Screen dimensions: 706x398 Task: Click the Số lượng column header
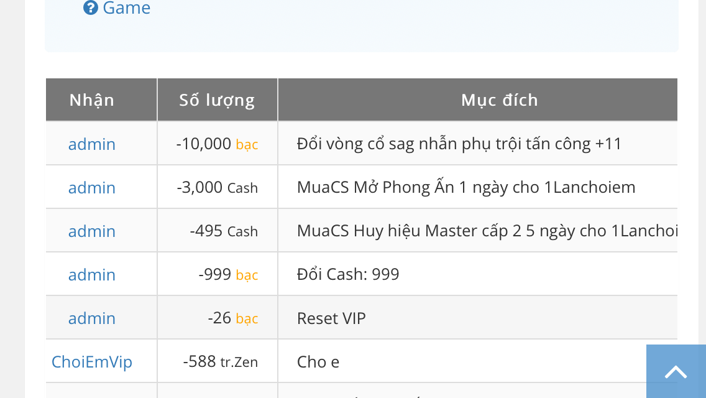(217, 100)
